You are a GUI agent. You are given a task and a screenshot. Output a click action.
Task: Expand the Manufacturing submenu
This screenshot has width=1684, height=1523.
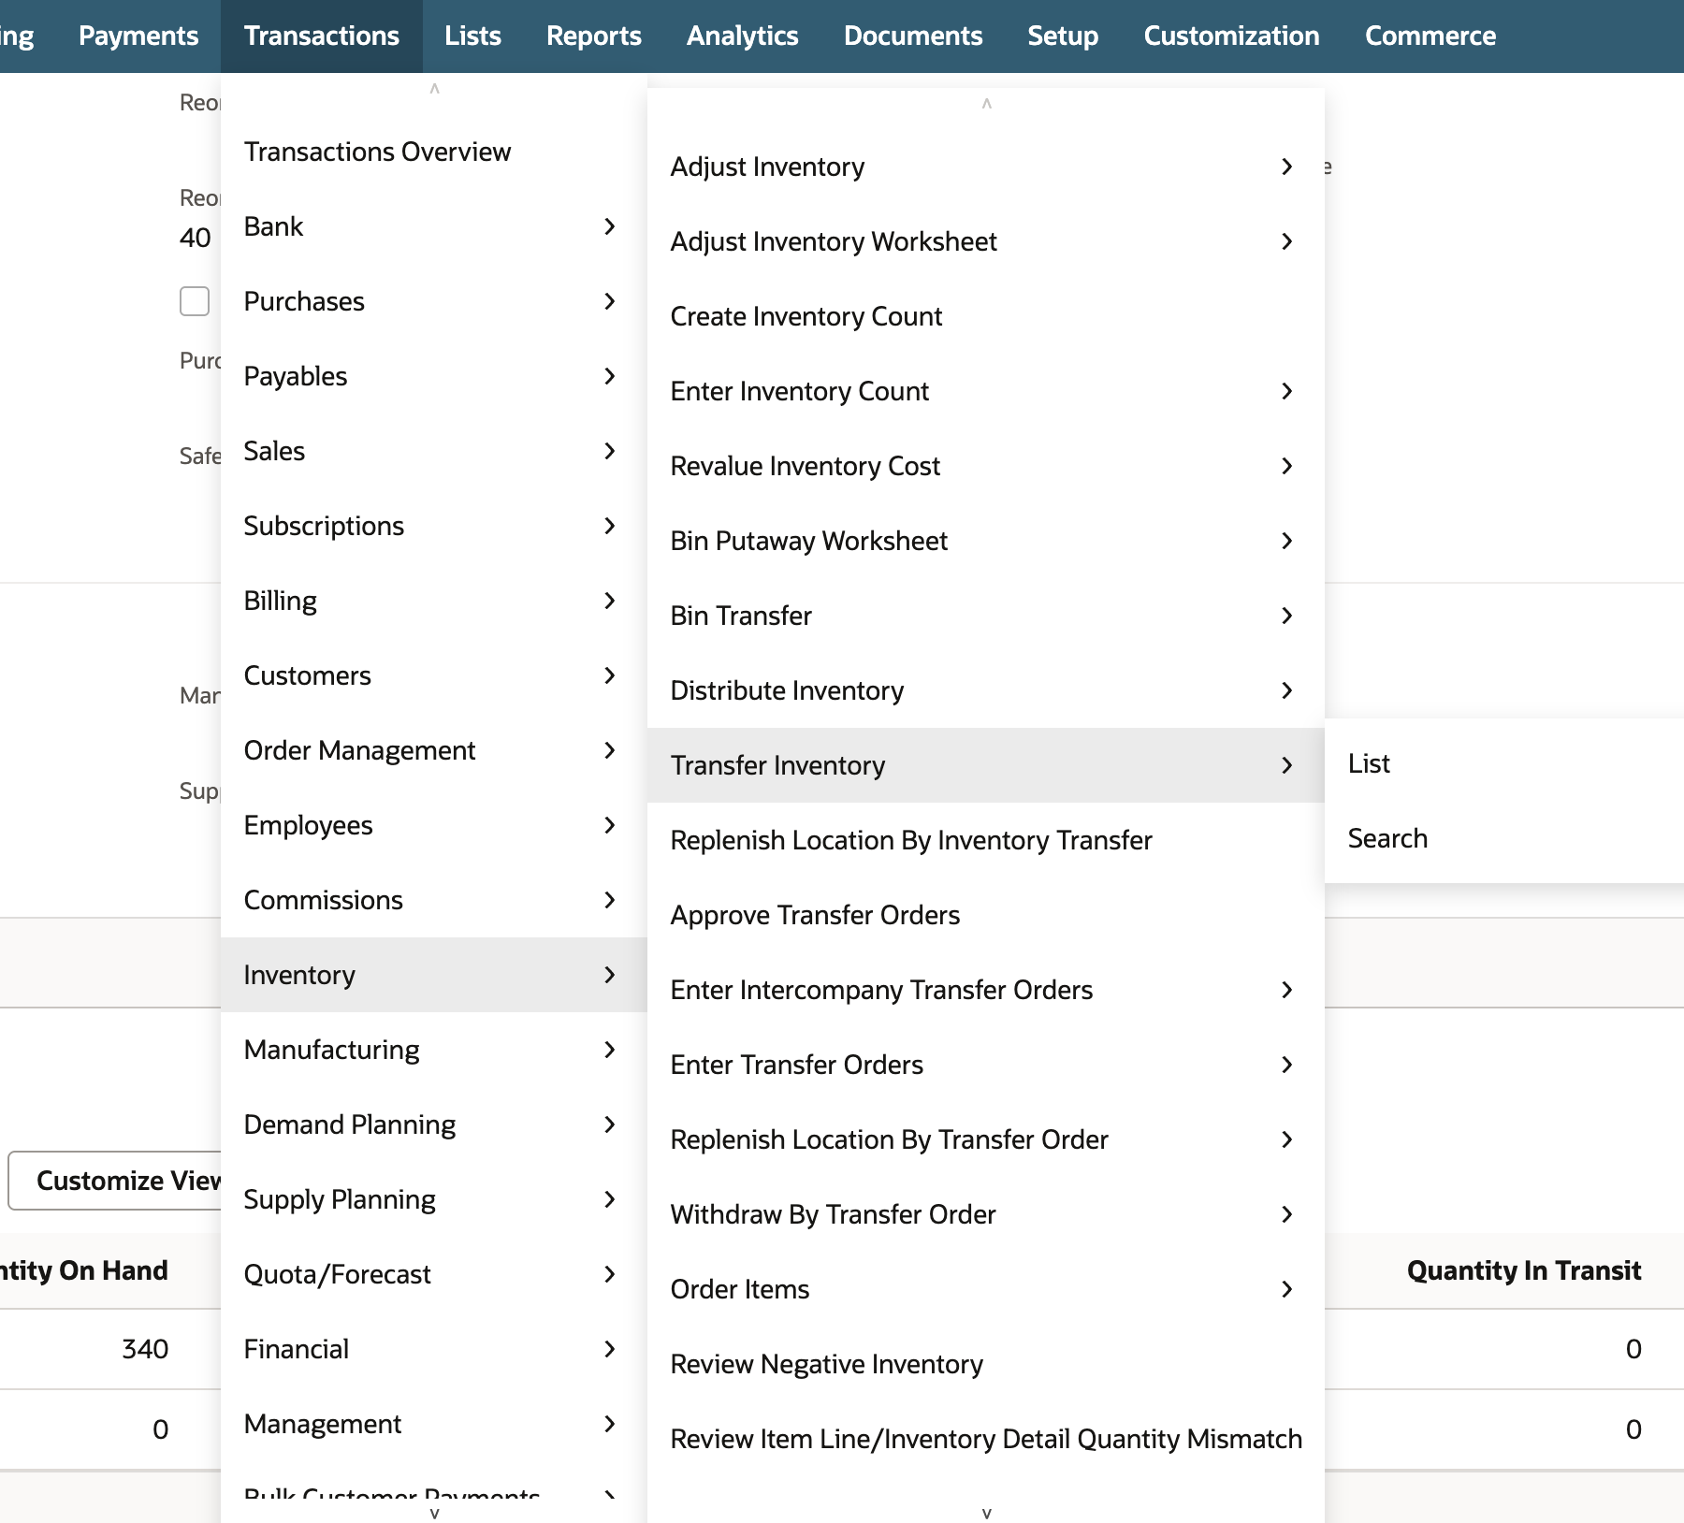[x=433, y=1050]
